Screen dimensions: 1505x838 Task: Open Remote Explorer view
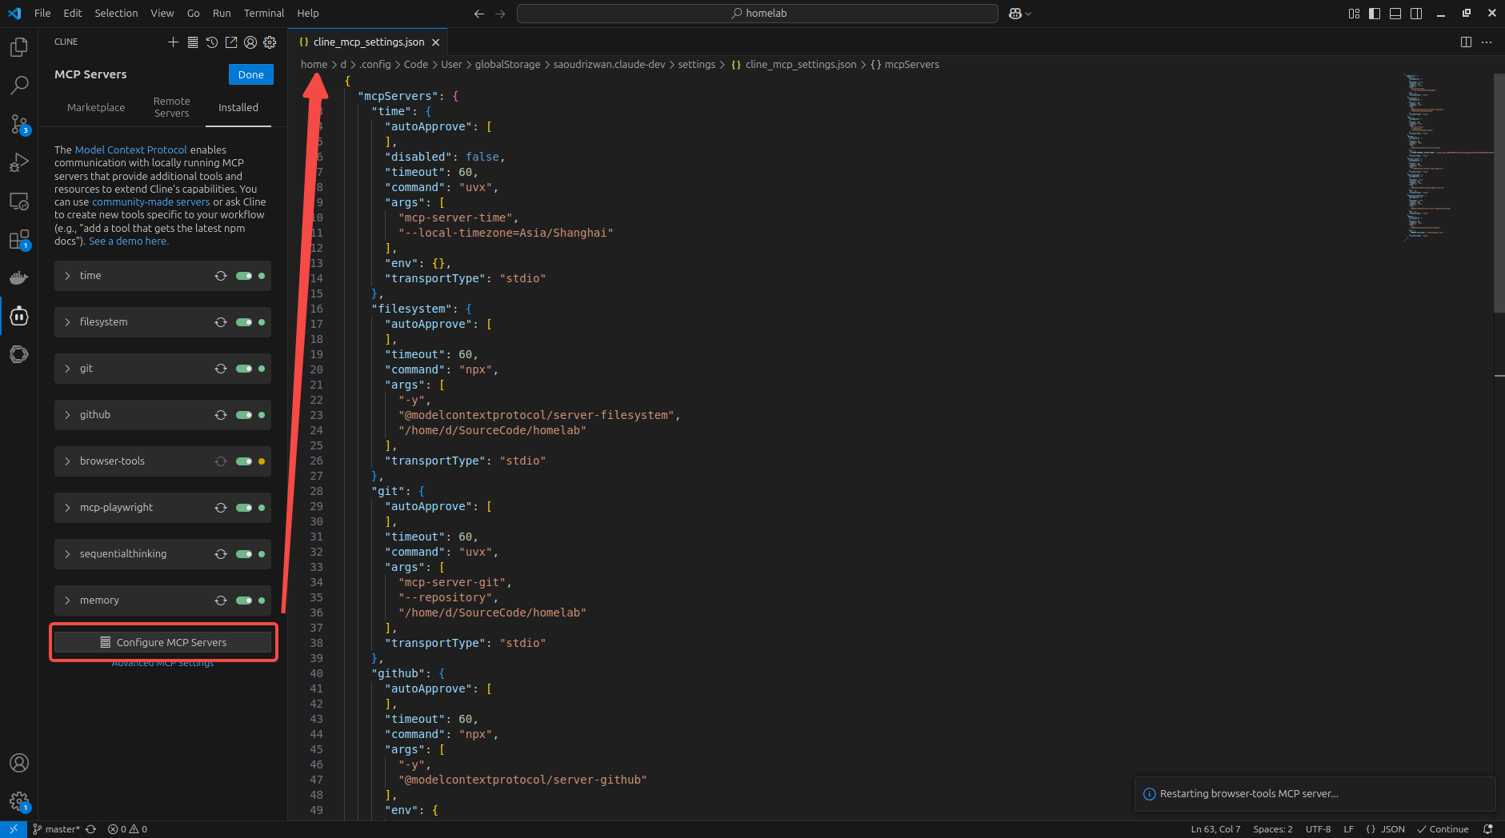19,201
